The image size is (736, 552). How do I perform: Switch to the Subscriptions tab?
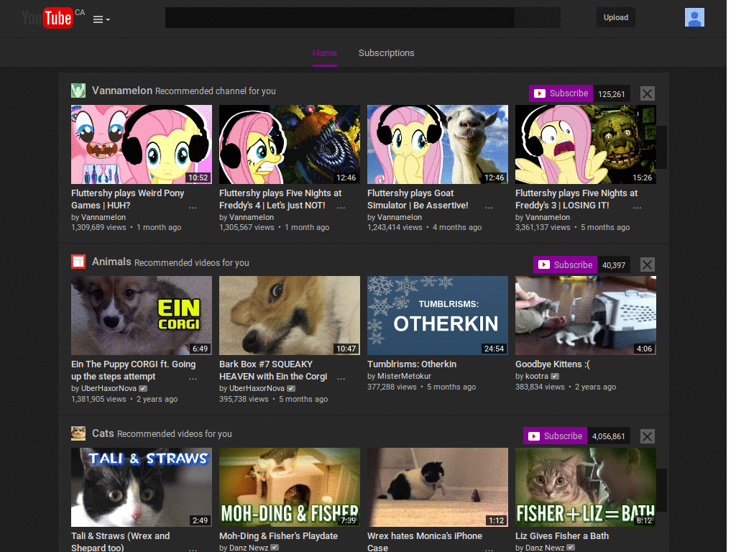pyautogui.click(x=386, y=53)
